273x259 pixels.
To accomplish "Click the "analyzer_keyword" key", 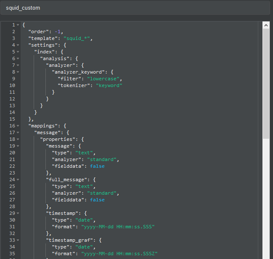I will [x=78, y=72].
